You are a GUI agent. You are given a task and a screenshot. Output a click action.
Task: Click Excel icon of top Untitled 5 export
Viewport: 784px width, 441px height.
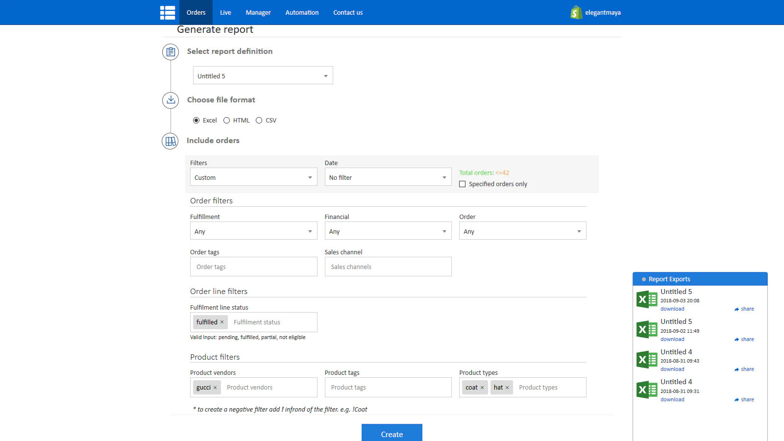coord(646,299)
